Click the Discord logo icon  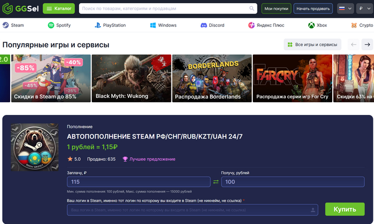coord(204,25)
